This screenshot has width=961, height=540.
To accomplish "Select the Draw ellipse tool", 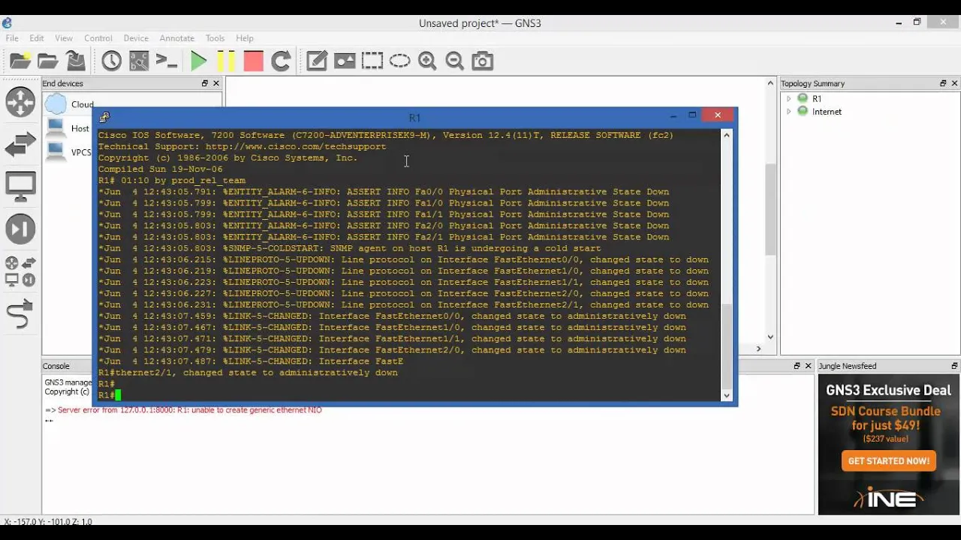I will (x=399, y=61).
